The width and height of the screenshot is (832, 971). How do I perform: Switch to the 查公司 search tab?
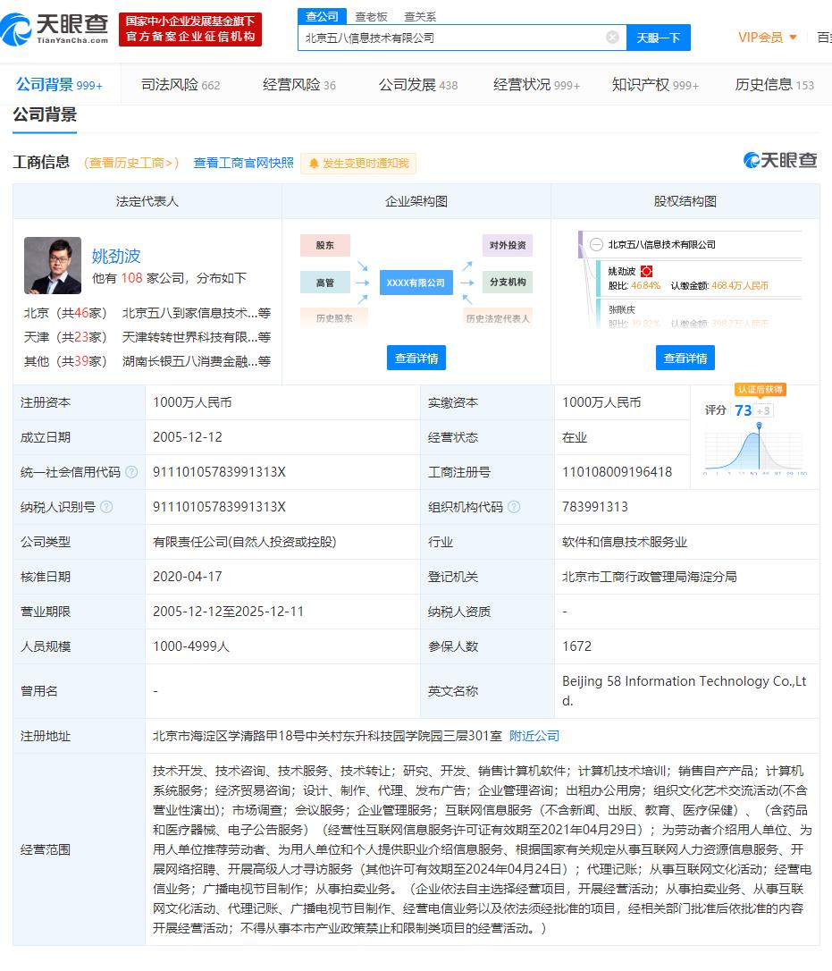[322, 16]
